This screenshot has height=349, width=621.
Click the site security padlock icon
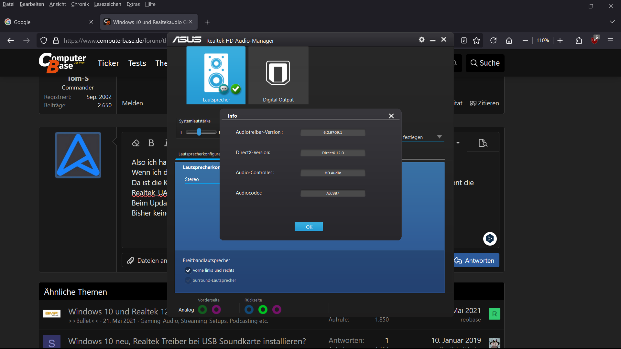[x=56, y=40]
